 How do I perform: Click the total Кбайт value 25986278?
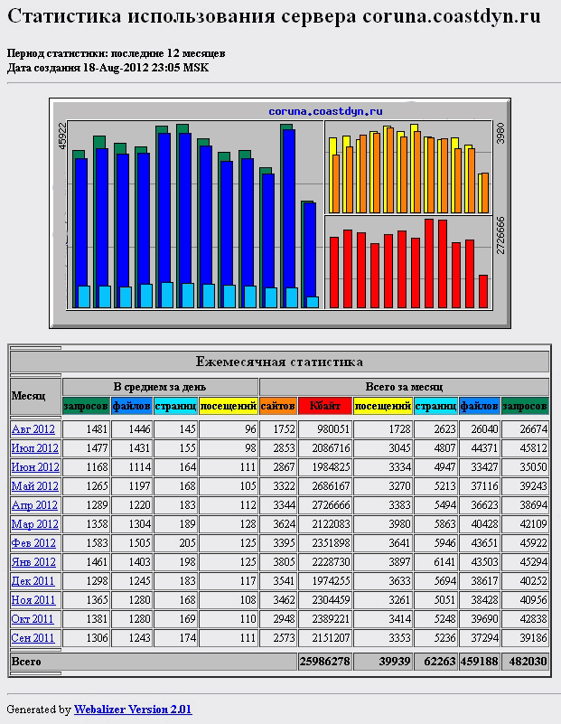pos(324,663)
